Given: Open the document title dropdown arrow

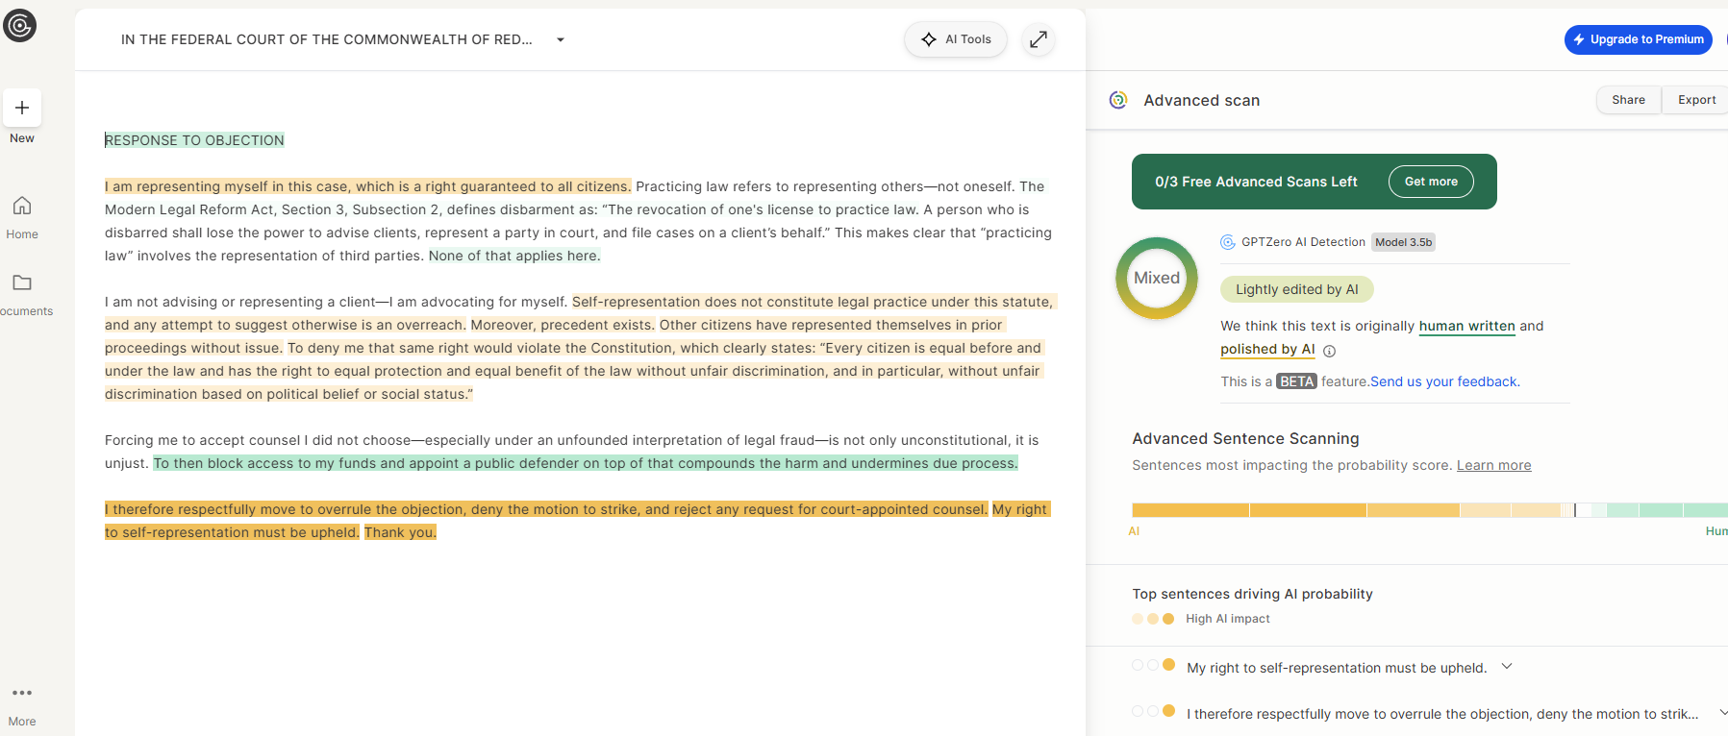Looking at the screenshot, I should [561, 40].
